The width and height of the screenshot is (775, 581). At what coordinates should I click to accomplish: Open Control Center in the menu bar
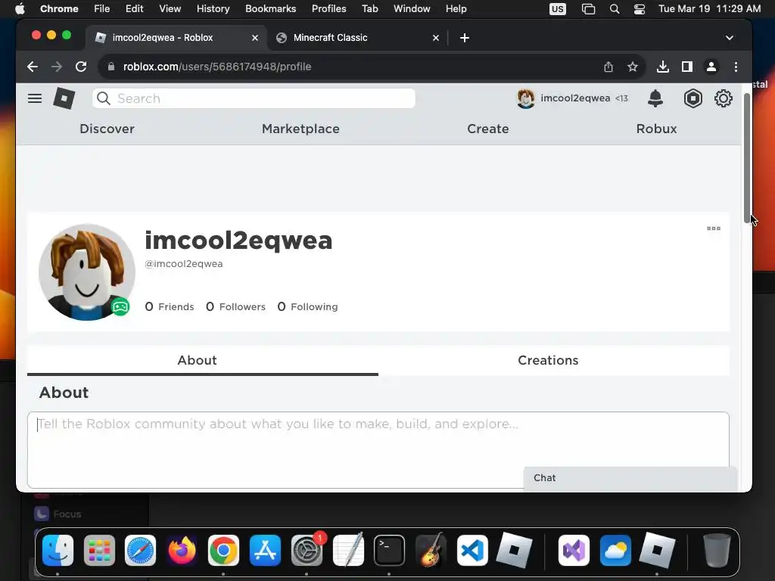[639, 9]
